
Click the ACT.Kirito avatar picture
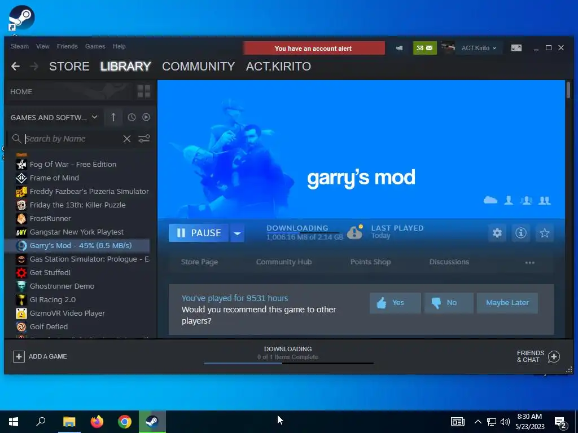click(448, 48)
